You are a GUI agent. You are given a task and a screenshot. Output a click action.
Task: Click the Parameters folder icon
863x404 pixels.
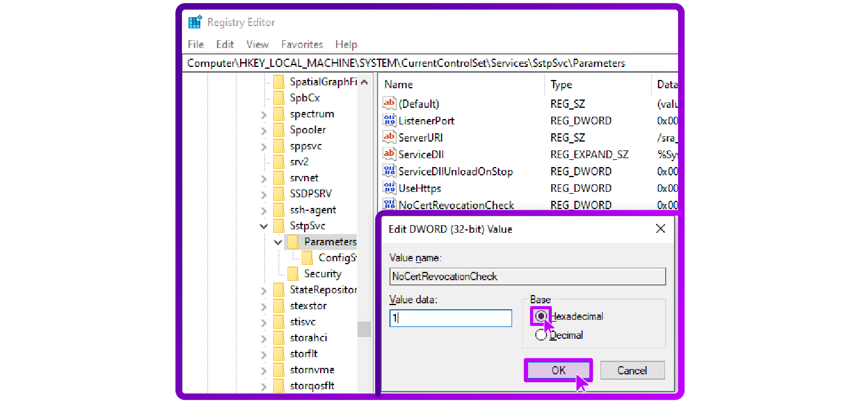tap(293, 242)
